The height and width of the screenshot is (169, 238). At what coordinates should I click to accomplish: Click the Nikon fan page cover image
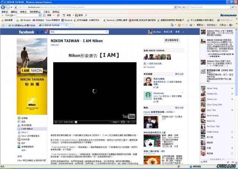click(32, 77)
